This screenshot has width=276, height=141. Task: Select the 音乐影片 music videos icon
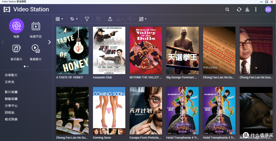click(x=16, y=49)
